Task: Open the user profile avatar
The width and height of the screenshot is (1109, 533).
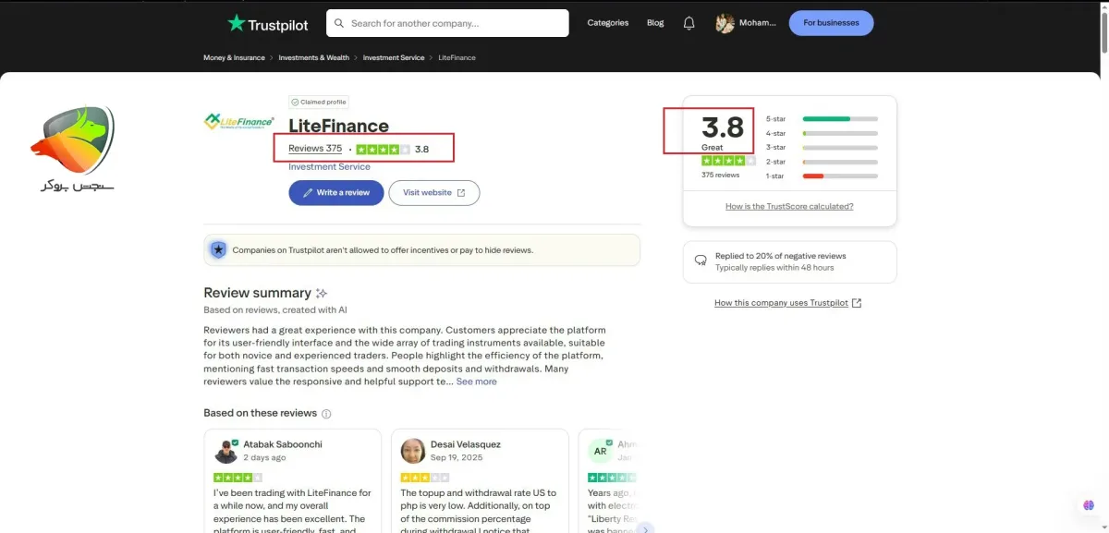Action: click(x=725, y=23)
